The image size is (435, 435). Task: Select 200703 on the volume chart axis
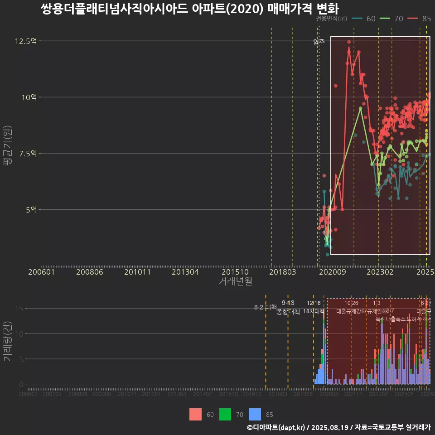point(52,394)
